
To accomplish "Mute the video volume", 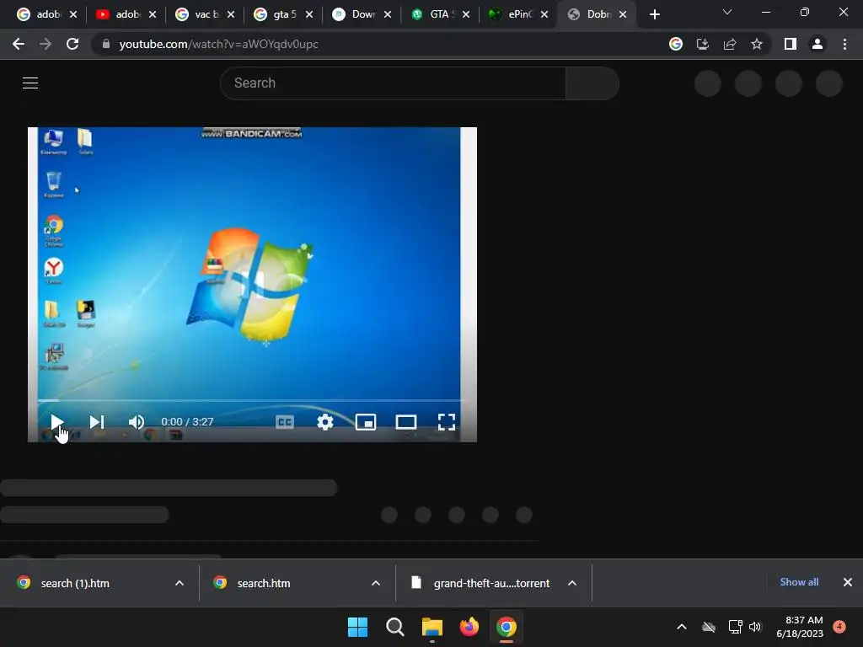I will pos(136,422).
